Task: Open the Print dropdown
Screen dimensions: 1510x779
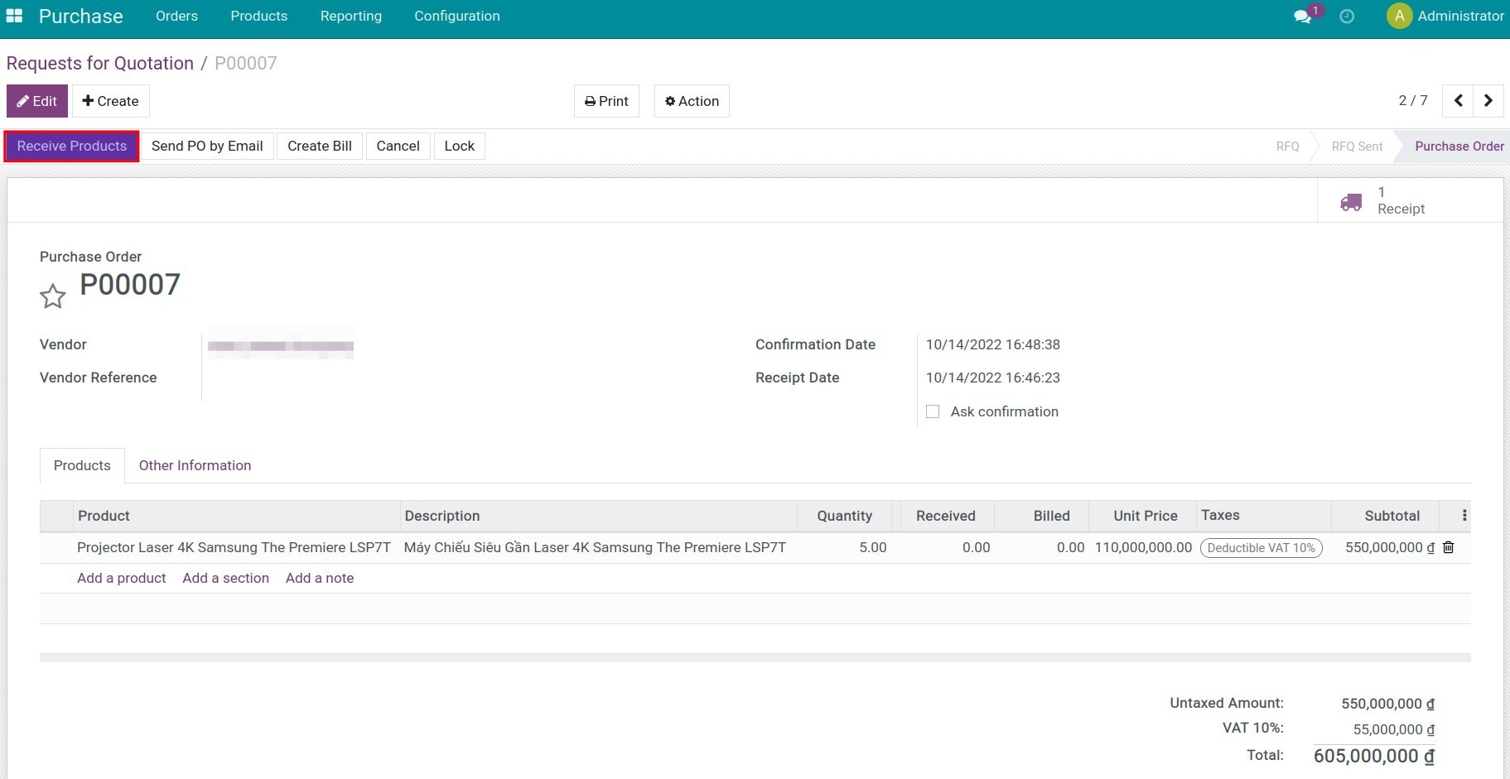Action: 606,101
